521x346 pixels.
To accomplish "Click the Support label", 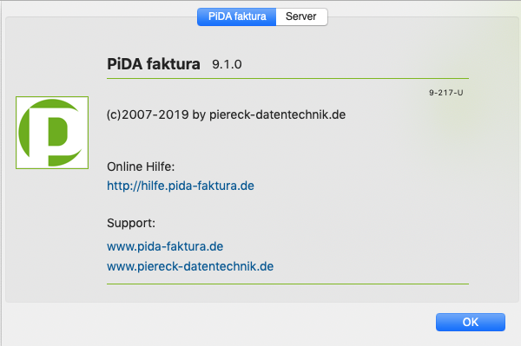I will click(131, 223).
